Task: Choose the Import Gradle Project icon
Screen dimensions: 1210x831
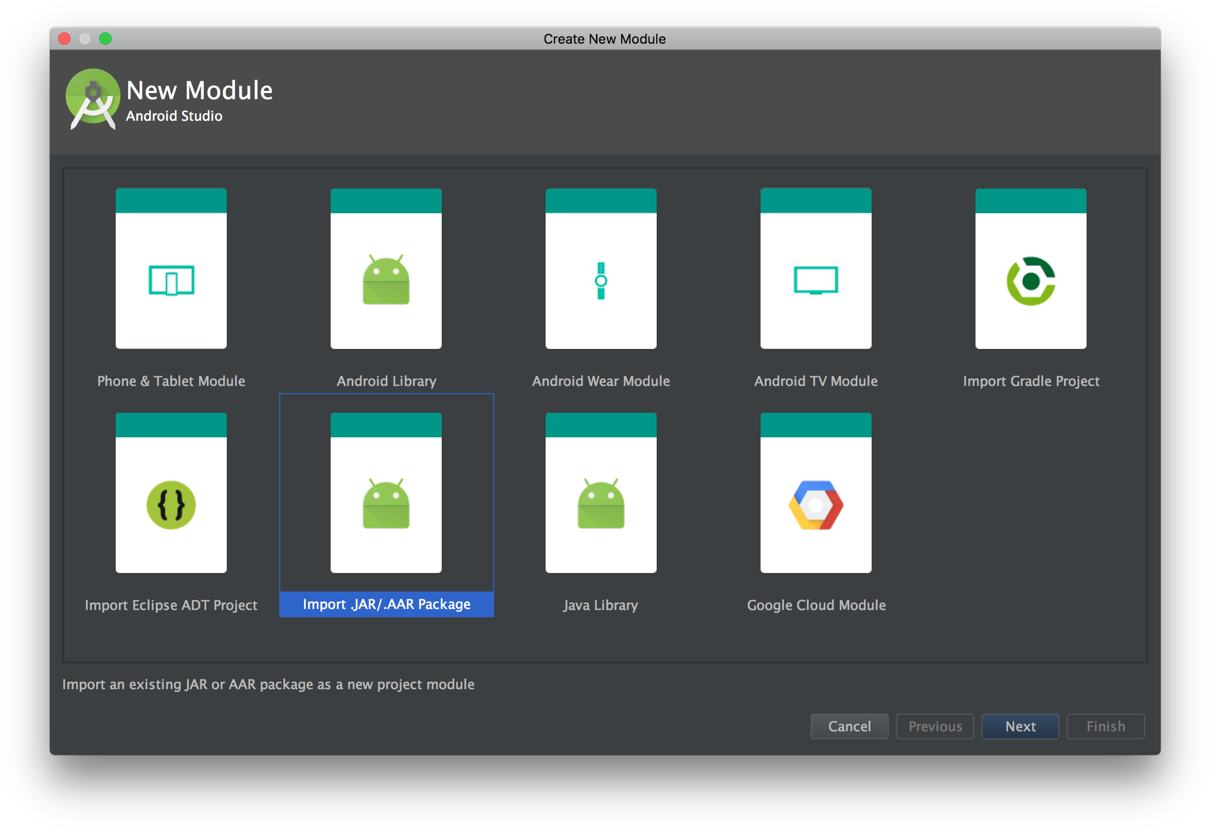Action: click(x=1031, y=280)
